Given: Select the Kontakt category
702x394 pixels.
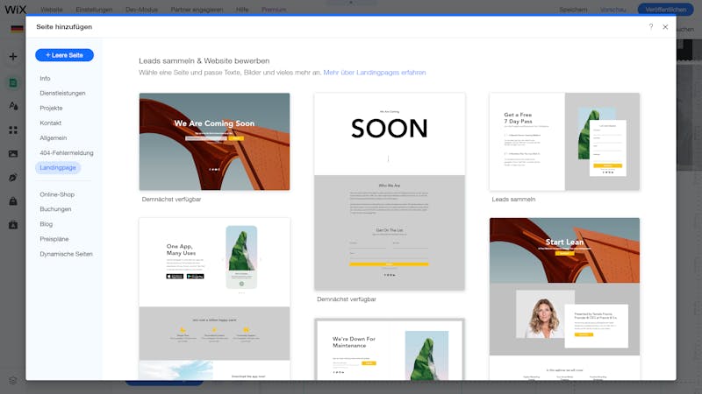Looking at the screenshot, I should click(51, 123).
